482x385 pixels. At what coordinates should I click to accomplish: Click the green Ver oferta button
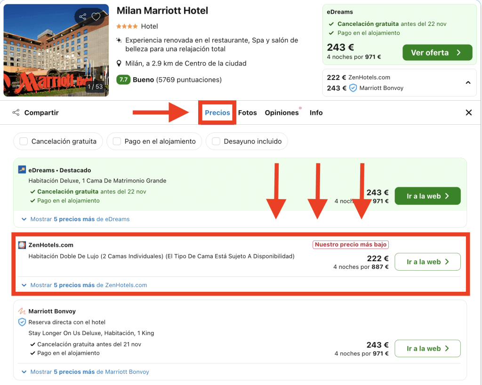click(437, 53)
